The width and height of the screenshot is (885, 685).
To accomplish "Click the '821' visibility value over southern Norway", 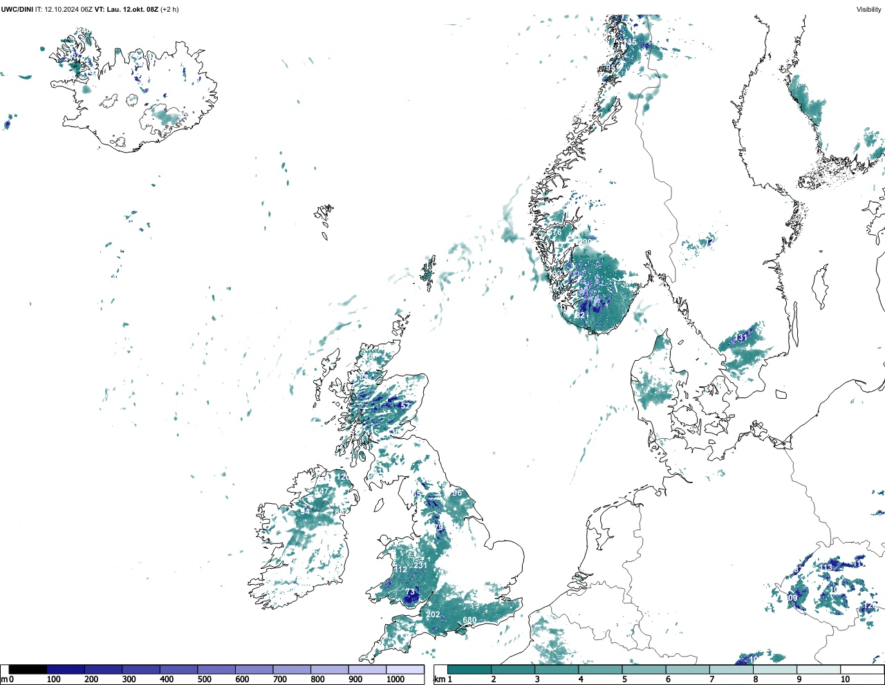I will coord(581,315).
